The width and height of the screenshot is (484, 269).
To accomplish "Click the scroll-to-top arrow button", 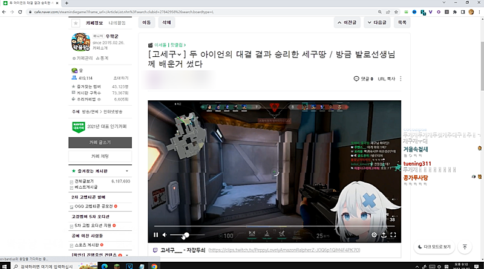I will click(465, 247).
